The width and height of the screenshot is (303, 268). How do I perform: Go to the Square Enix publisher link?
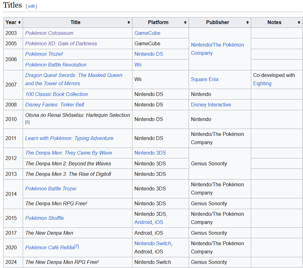pyautogui.click(x=205, y=80)
